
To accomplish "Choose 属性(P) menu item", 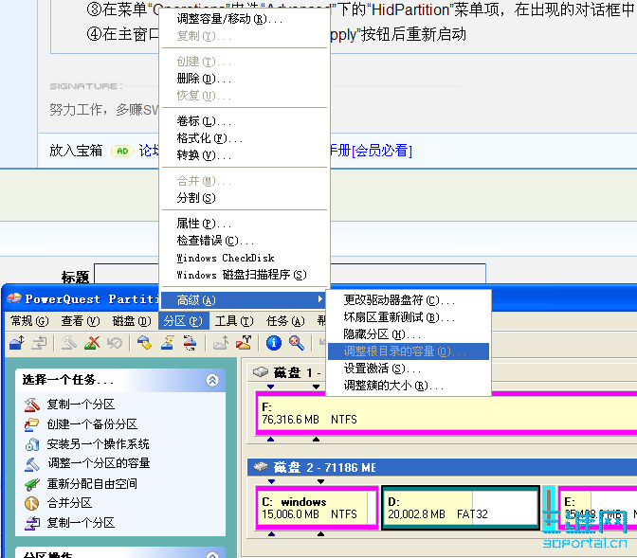I will pyautogui.click(x=245, y=224).
